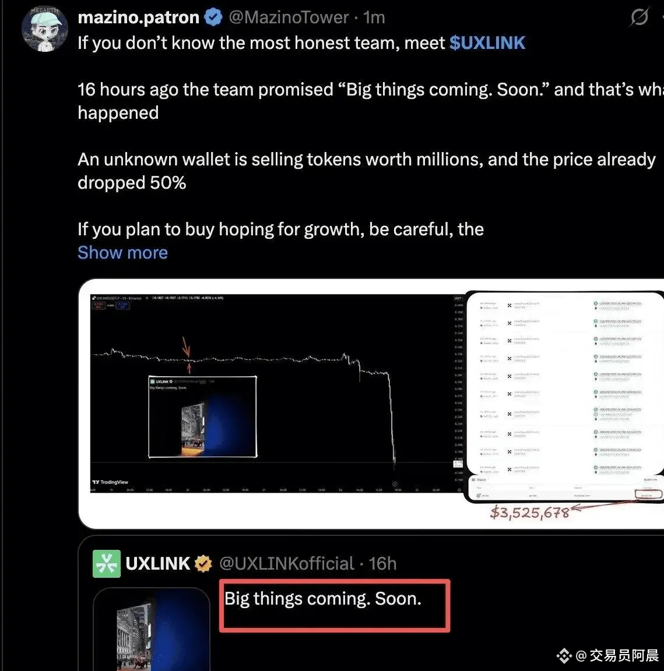Screen dimensions: 664x671
Task: Click the green UXLINK logo avatar
Action: pos(107,564)
